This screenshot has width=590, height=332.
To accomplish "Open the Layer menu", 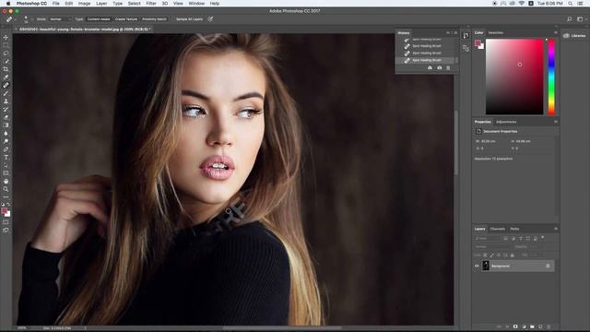I will pos(101,4).
